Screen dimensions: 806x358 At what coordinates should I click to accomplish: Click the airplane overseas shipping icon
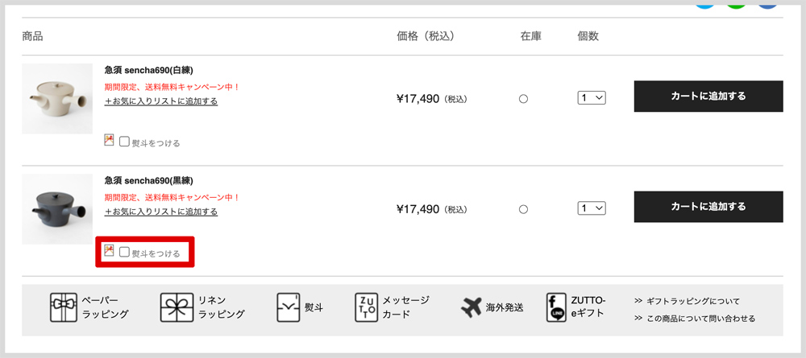point(472,308)
